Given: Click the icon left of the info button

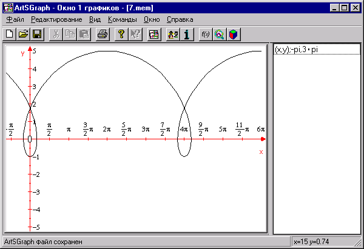Looking at the screenshot, I should (x=173, y=35).
